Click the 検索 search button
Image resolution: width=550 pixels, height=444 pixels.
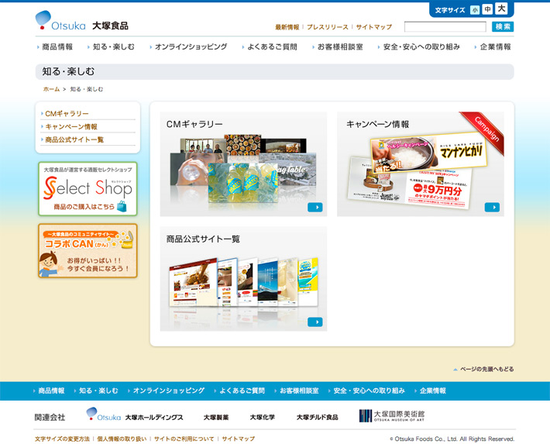tap(503, 26)
